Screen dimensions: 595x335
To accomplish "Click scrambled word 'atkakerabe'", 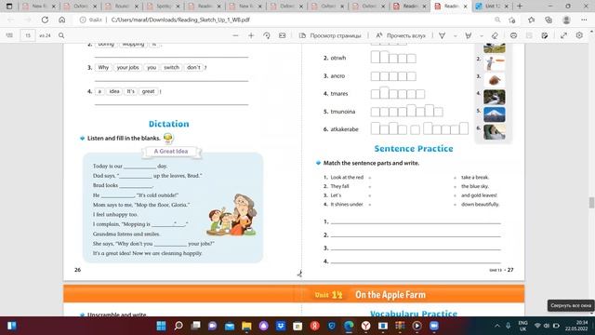I will click(344, 129).
